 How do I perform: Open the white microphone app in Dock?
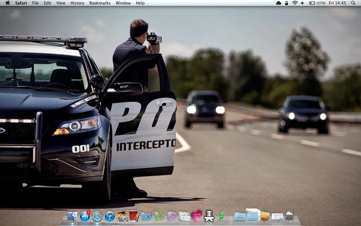209,216
